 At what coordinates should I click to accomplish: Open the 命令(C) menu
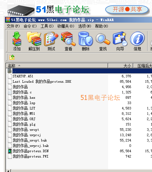[x=30, y=26]
